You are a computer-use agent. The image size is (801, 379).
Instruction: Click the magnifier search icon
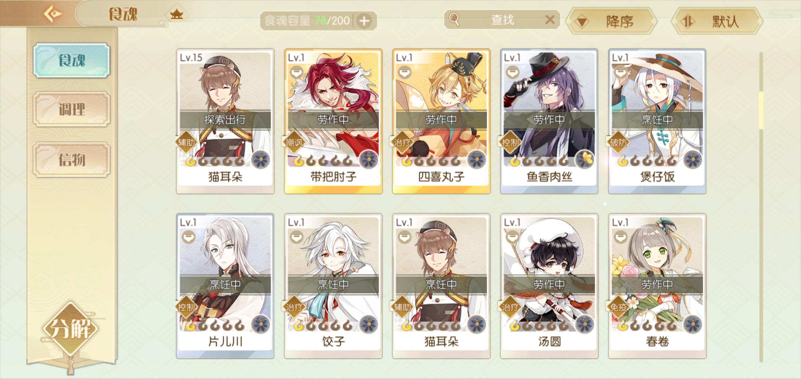[454, 20]
